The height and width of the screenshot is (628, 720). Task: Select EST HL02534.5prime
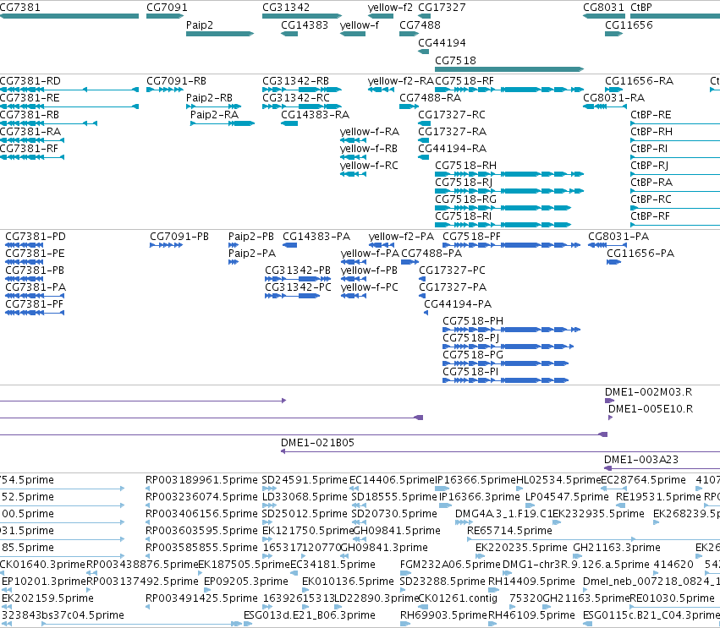(559, 480)
